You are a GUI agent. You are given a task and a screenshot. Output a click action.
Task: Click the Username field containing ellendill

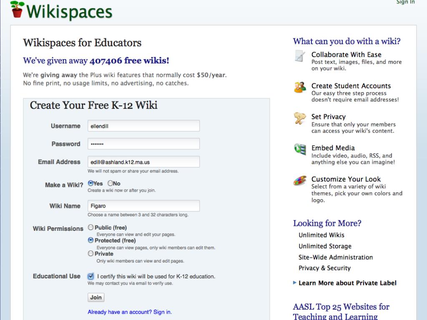click(x=143, y=126)
